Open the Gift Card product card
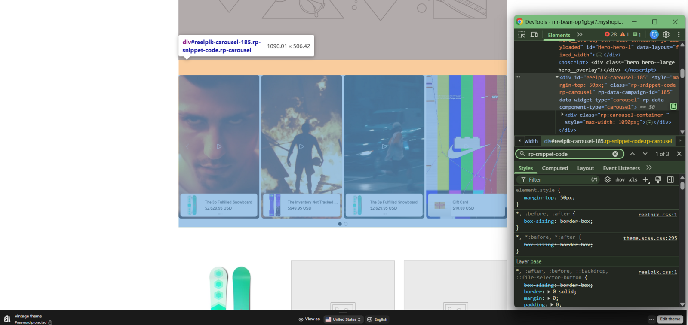The height and width of the screenshot is (325, 688). tap(467, 205)
